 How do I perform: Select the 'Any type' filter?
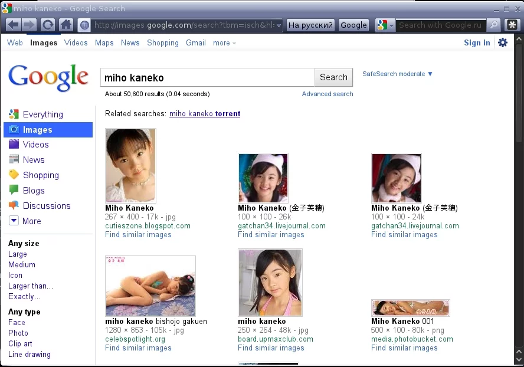click(x=24, y=312)
